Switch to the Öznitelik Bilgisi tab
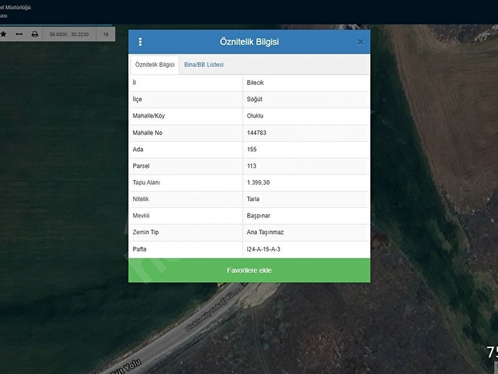 coord(155,65)
